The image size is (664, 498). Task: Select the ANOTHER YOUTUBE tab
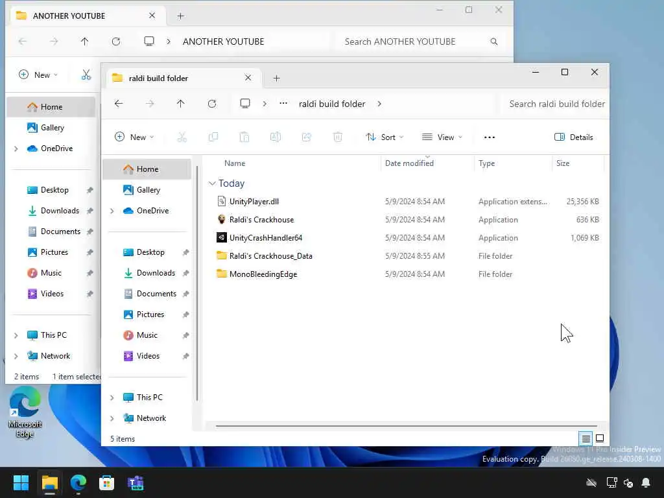tap(86, 16)
